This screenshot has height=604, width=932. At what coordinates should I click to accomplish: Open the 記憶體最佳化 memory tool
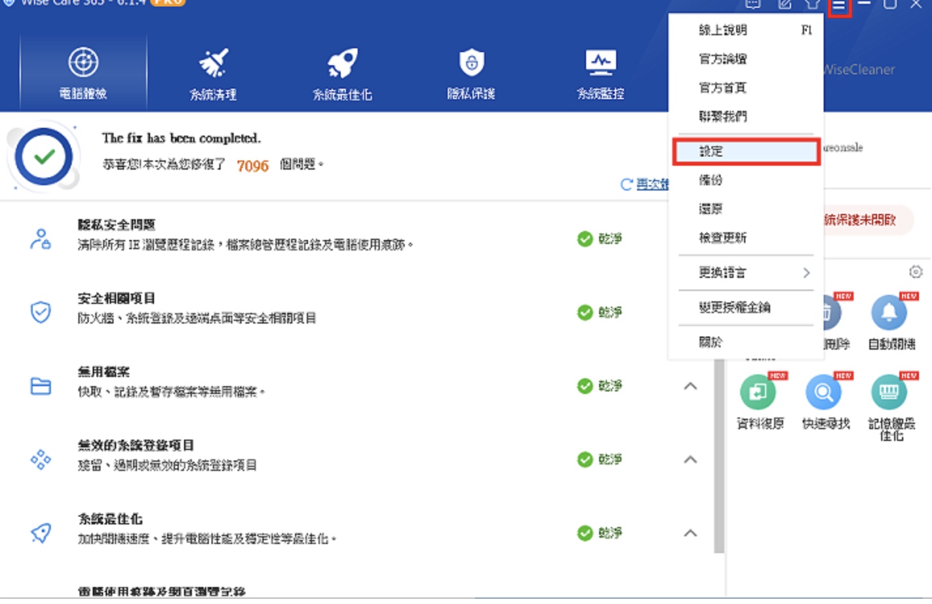891,407
